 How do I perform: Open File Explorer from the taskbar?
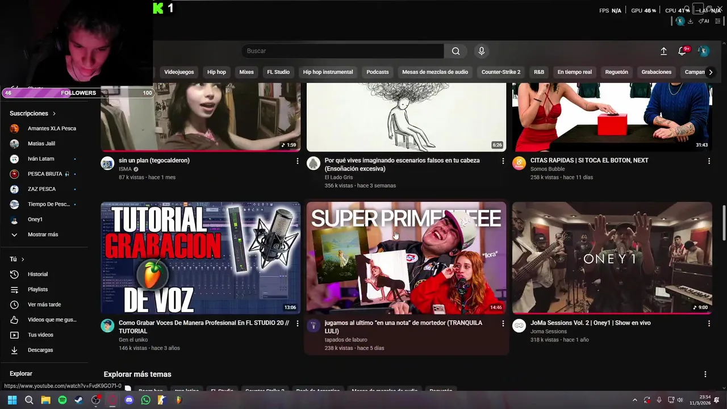pyautogui.click(x=45, y=400)
